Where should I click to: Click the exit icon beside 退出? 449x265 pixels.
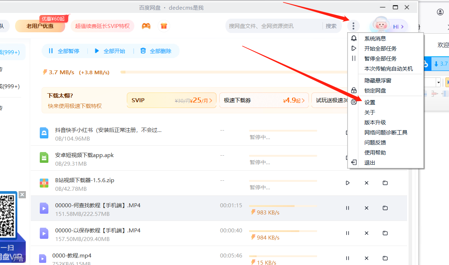354,162
